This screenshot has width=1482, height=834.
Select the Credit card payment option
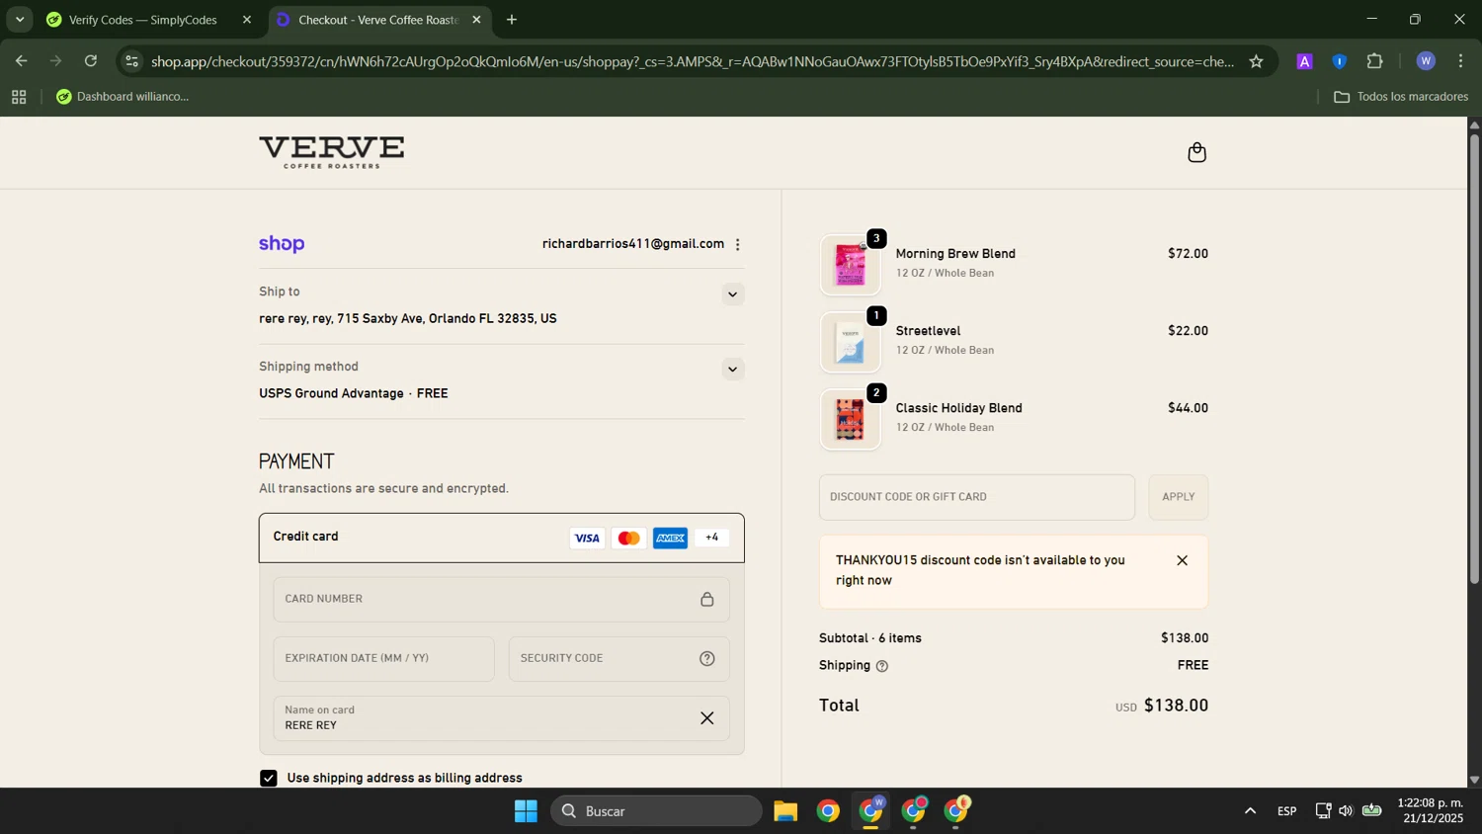[502, 538]
